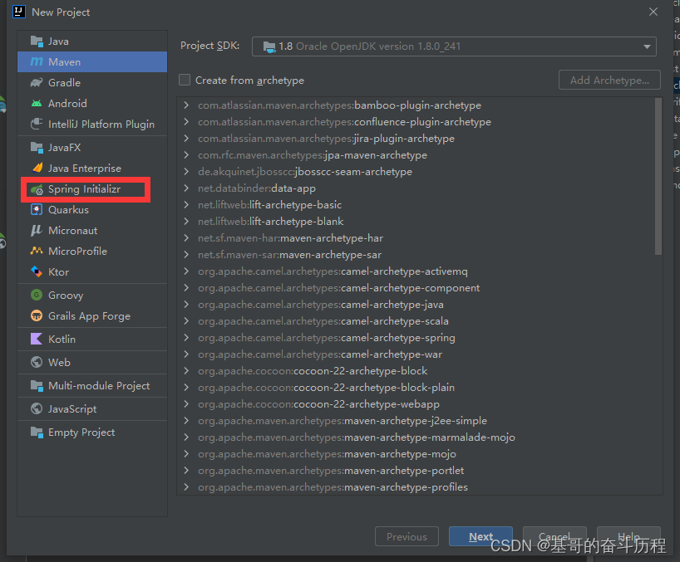Select camel-archetype-spring row
The width and height of the screenshot is (680, 562).
point(416,337)
